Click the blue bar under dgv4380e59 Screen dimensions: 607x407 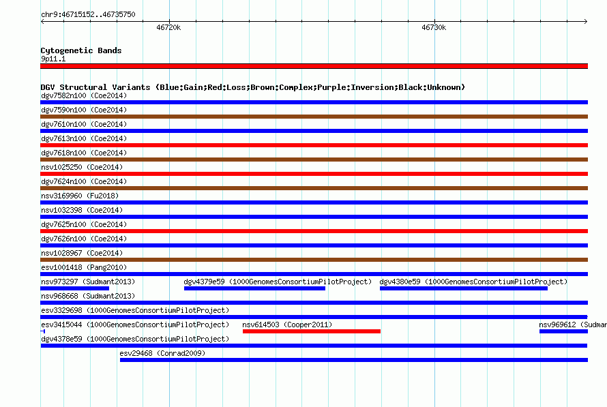point(464,288)
